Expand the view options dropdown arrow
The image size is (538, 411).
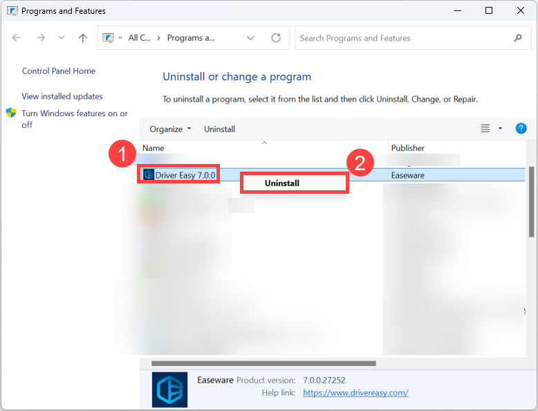(x=500, y=129)
